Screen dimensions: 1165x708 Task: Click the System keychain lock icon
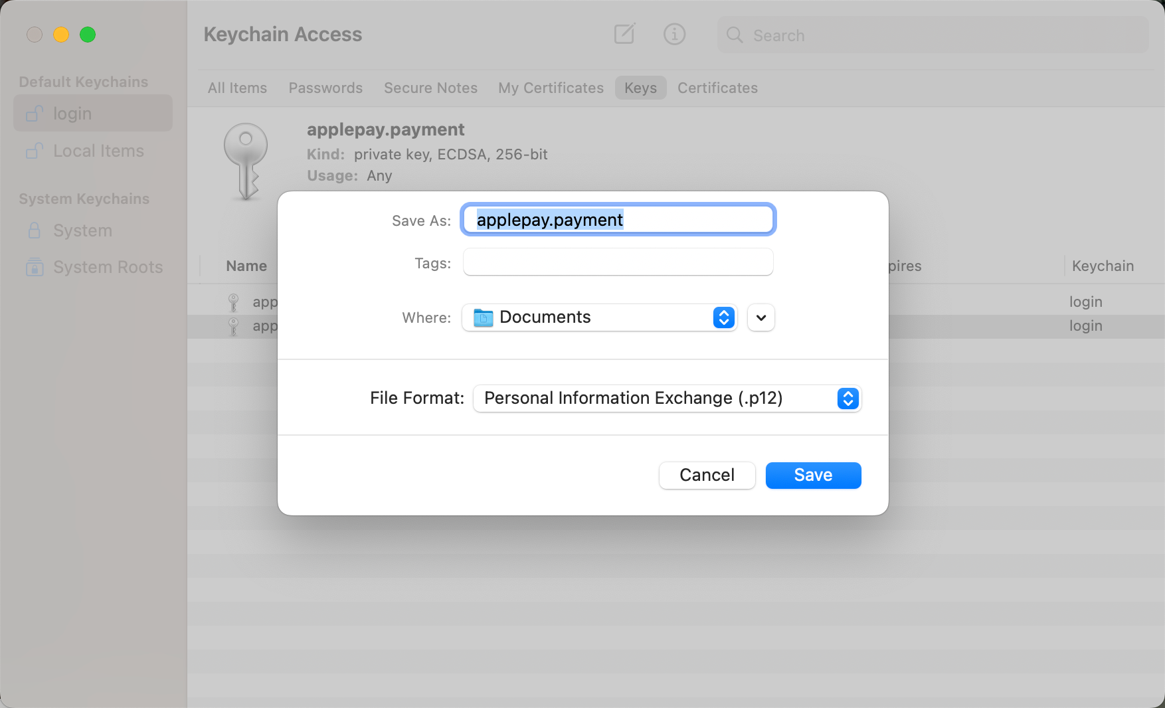(35, 230)
